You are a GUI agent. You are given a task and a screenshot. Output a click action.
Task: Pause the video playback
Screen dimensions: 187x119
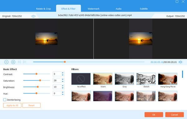[x=6, y=62]
